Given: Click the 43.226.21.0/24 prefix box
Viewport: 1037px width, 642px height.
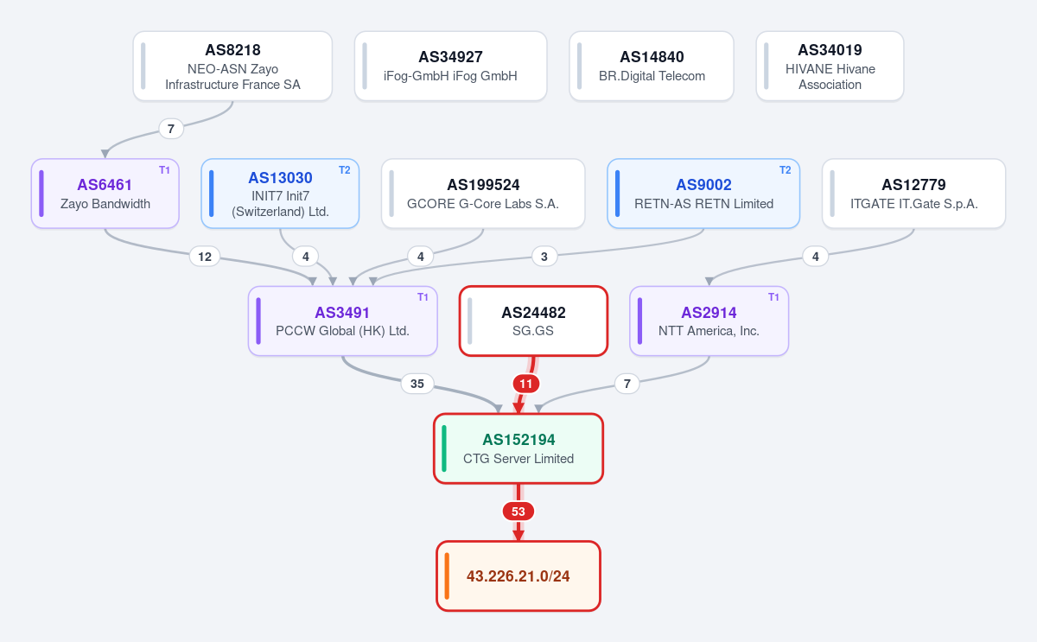Looking at the screenshot, I should pos(518,576).
